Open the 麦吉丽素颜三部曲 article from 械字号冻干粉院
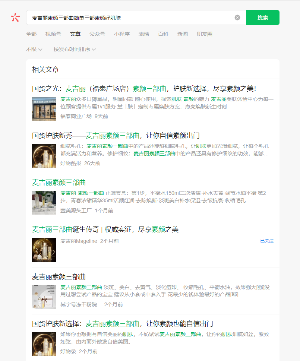This screenshot has height=361, width=300. (59, 277)
